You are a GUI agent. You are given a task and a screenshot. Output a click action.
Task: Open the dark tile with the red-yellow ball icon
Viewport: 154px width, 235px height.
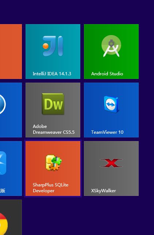[x=11, y=217]
